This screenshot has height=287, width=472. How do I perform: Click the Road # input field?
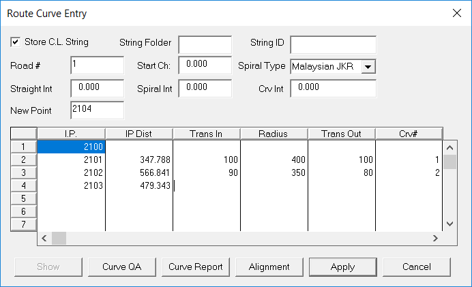pyautogui.click(x=96, y=65)
